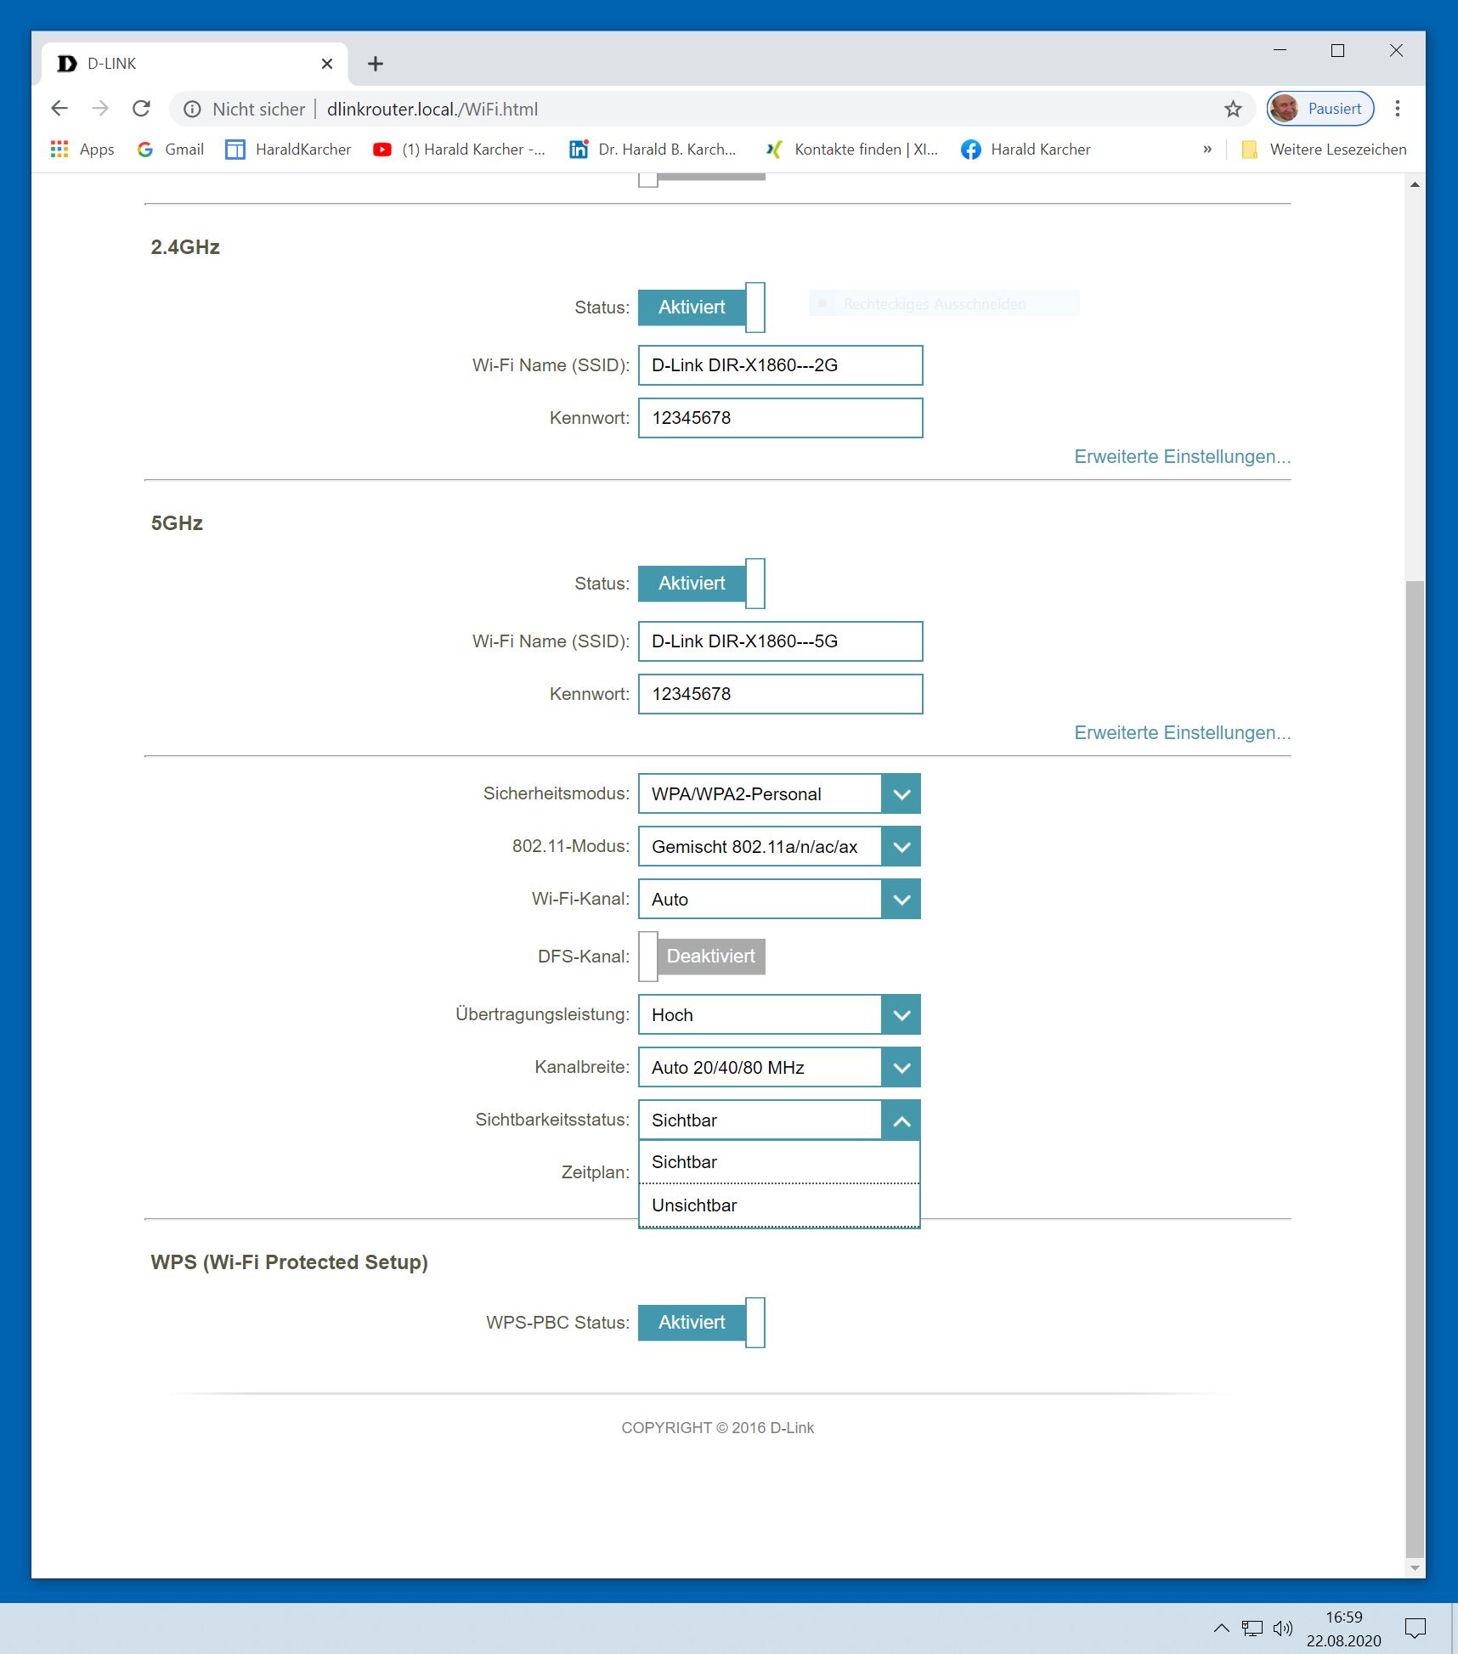
Task: Show more bookmarks with the double chevron
Action: pyautogui.click(x=1207, y=150)
